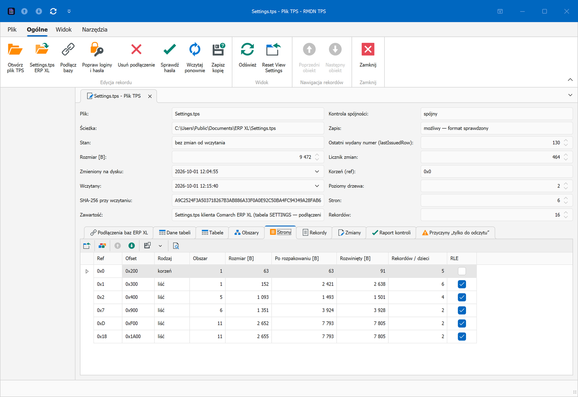
Task: Open the Raport kontroli tab
Action: (x=391, y=233)
